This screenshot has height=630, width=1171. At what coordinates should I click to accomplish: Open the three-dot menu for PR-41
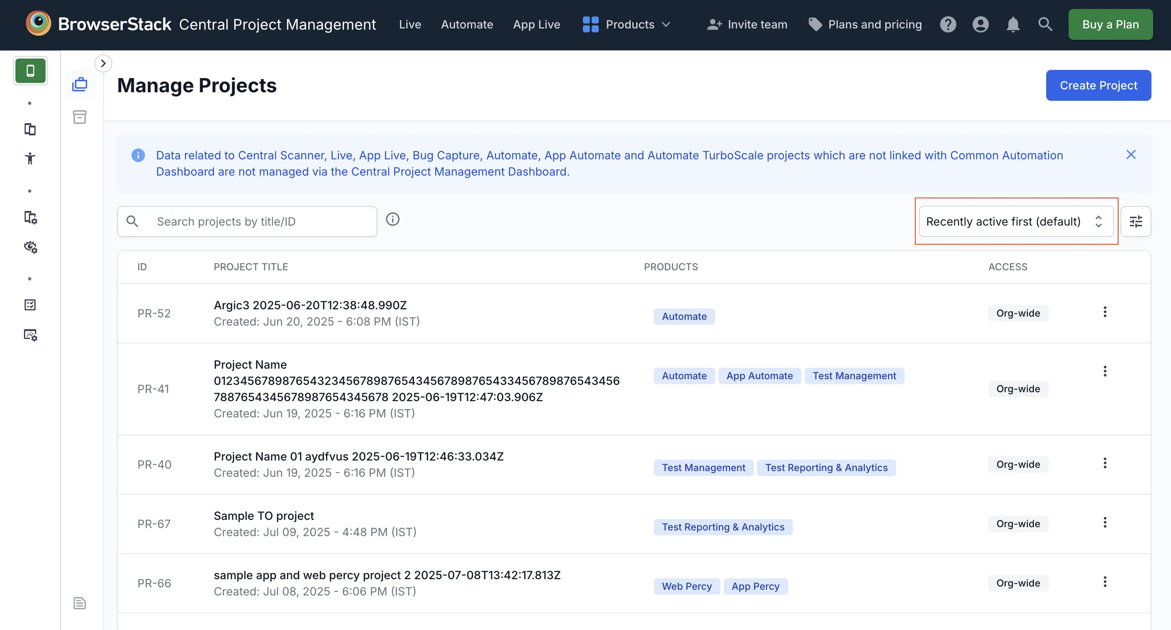[1105, 371]
